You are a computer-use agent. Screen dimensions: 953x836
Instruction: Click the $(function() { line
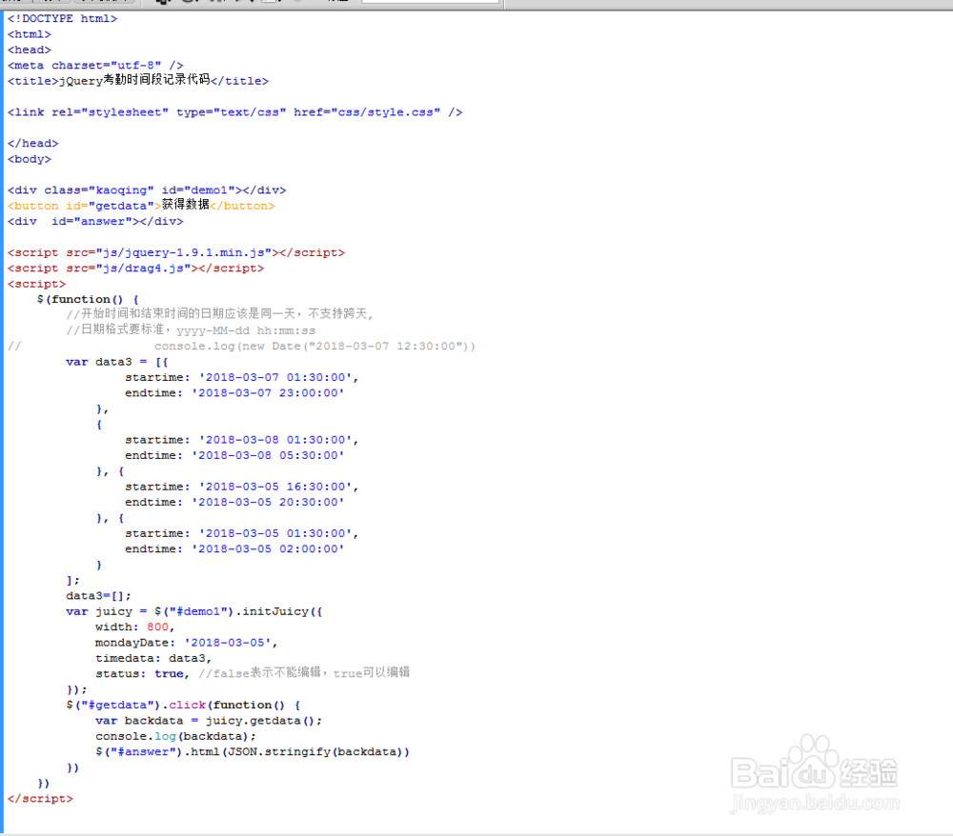88,299
